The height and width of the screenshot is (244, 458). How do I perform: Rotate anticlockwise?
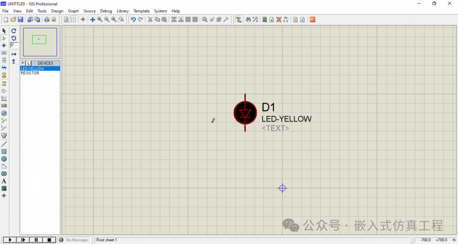pyautogui.click(x=14, y=38)
